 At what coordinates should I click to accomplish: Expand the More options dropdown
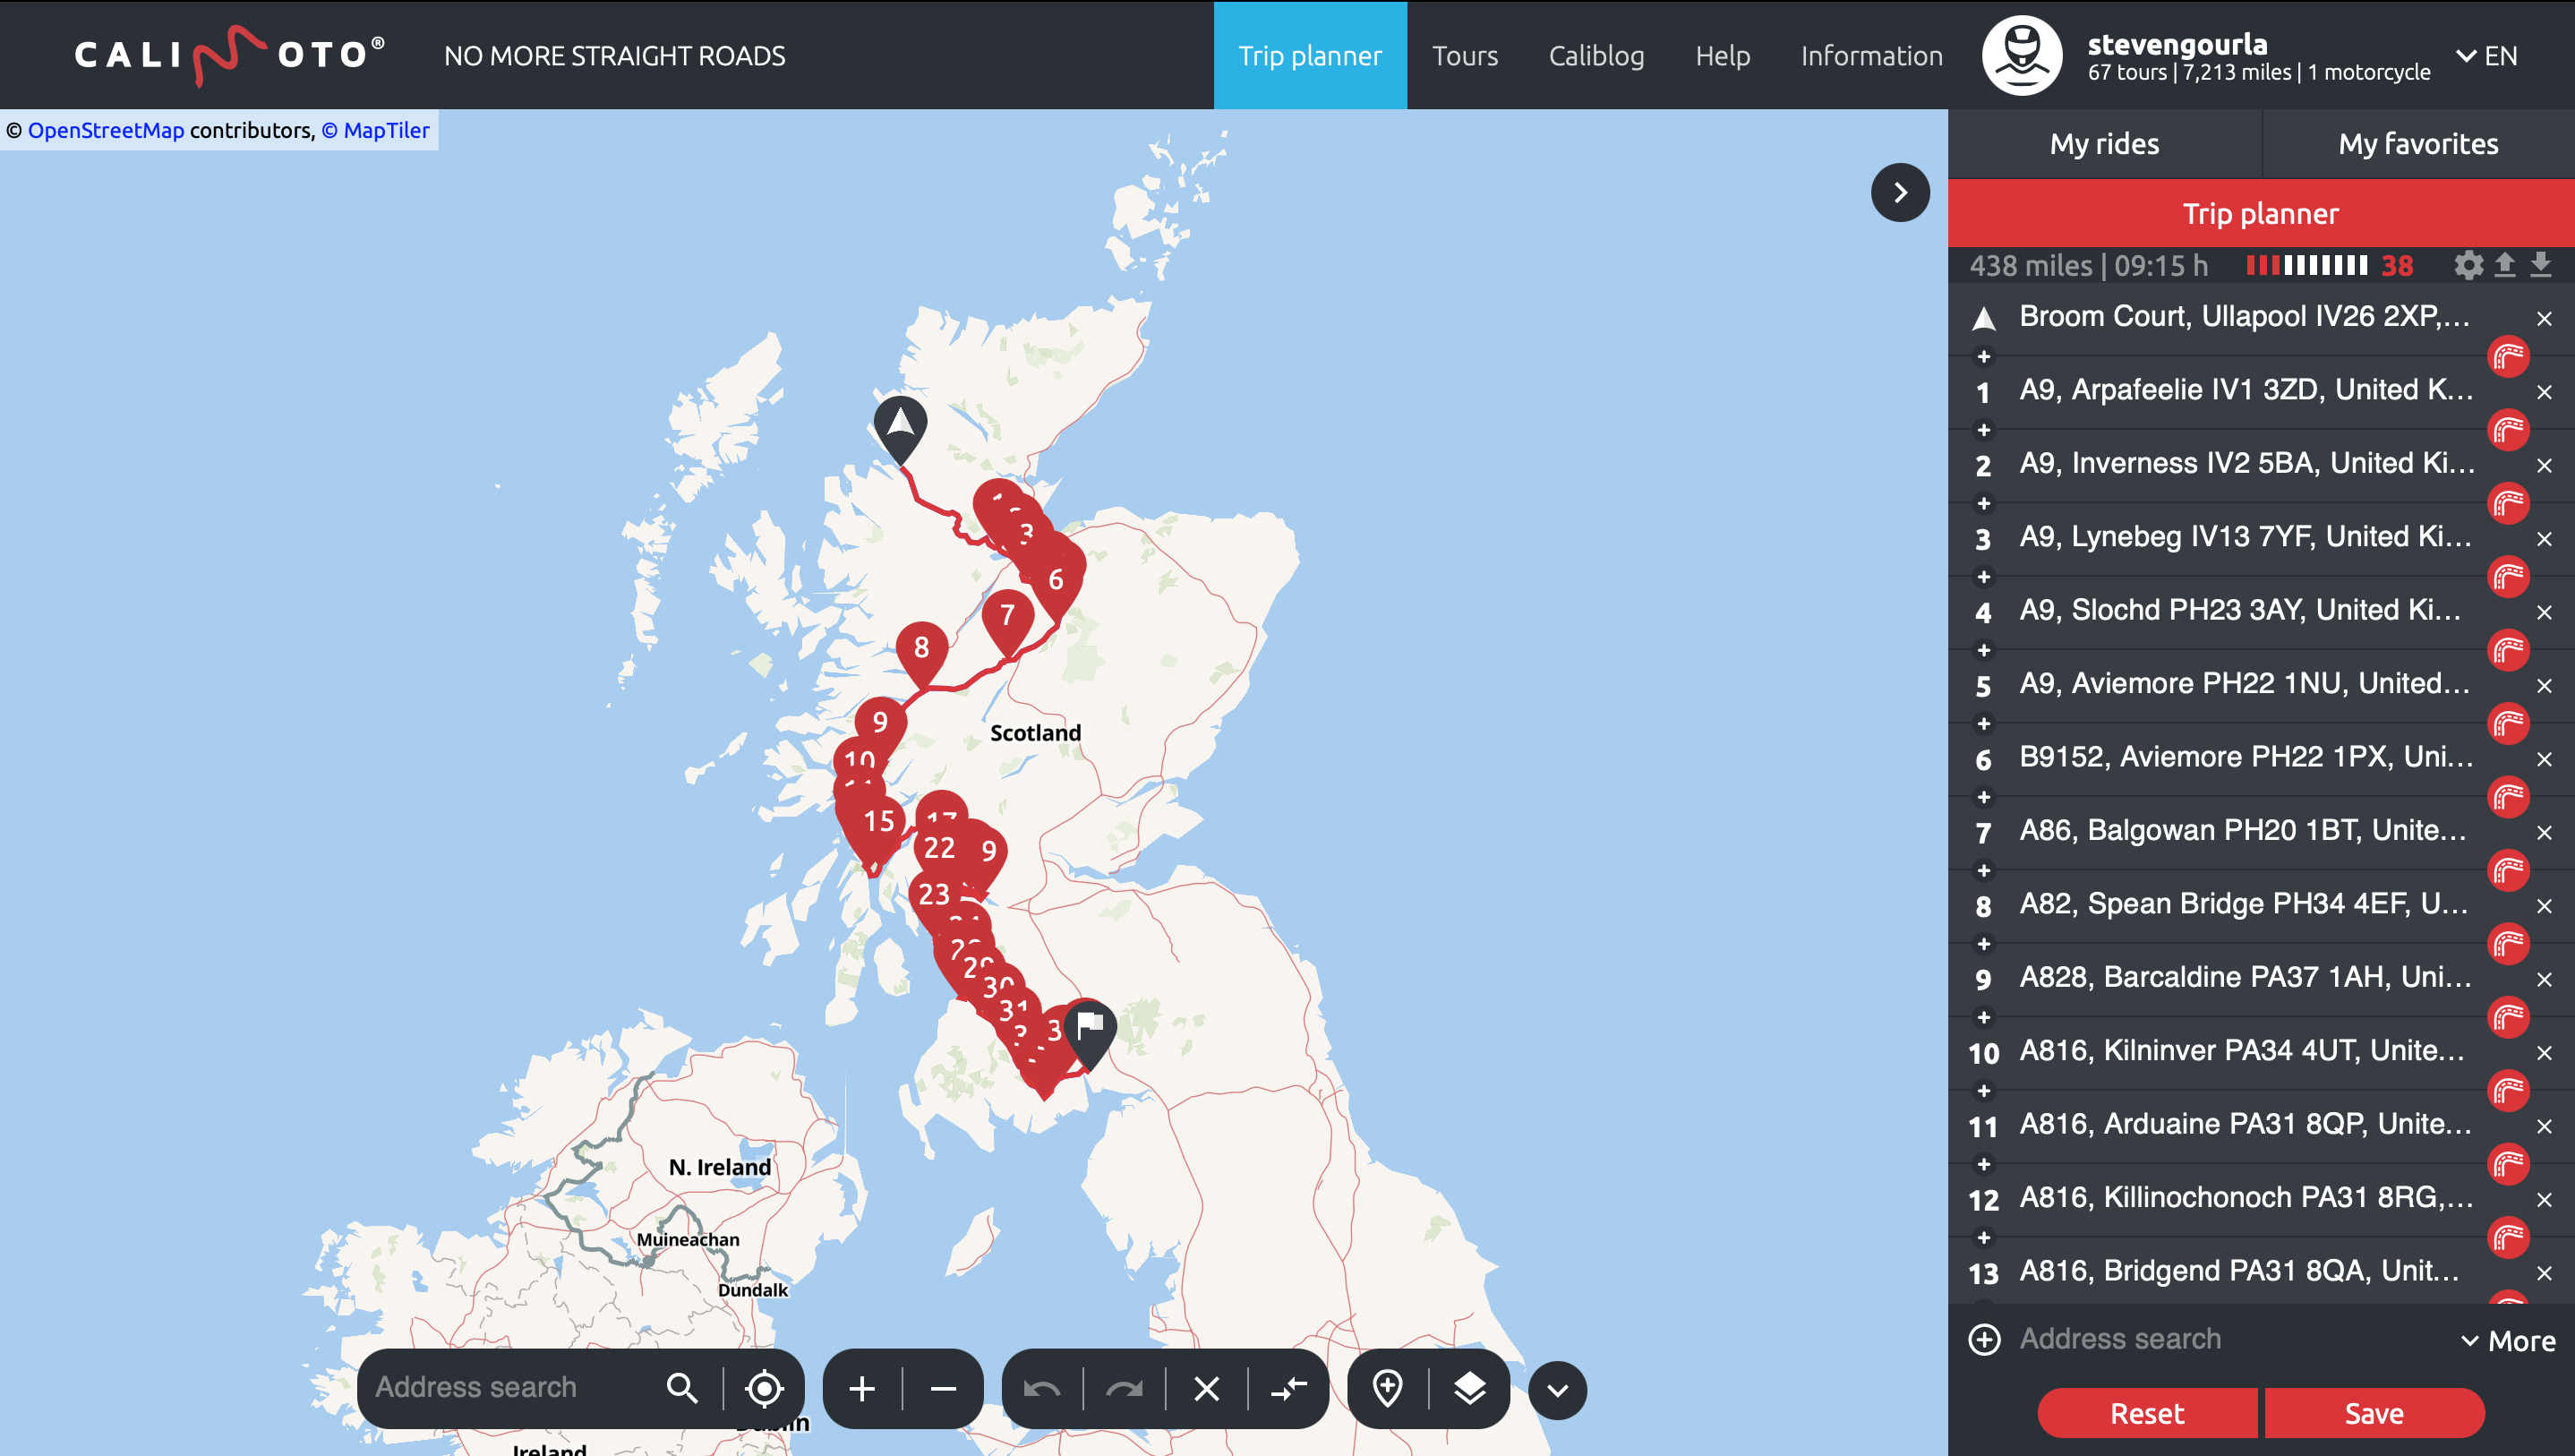click(2507, 1341)
